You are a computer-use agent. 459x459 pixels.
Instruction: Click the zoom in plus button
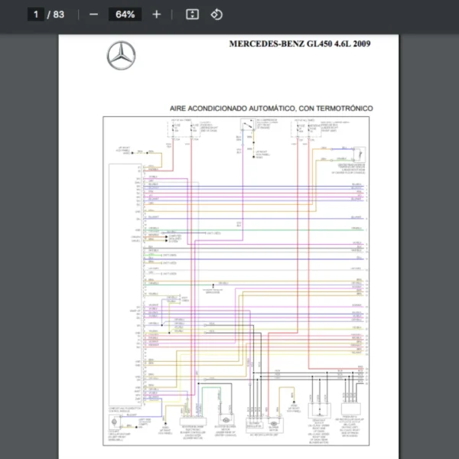point(157,15)
